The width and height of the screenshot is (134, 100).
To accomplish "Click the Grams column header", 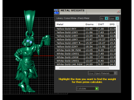I will click(90, 24).
